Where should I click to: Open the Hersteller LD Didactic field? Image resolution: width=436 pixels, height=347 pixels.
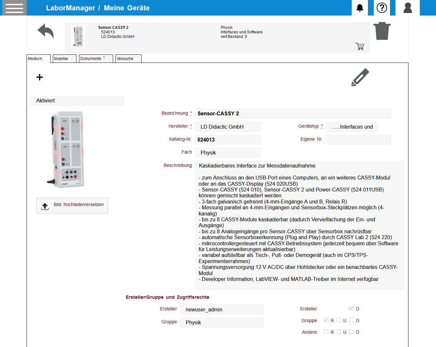pos(228,127)
